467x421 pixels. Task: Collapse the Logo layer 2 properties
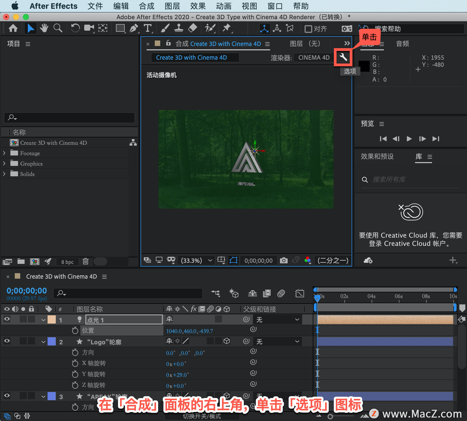tap(43, 342)
